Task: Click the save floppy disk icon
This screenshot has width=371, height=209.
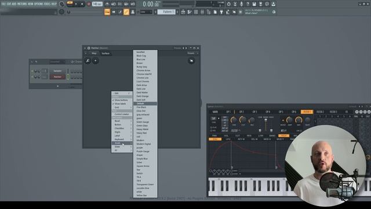Action: [254, 4]
